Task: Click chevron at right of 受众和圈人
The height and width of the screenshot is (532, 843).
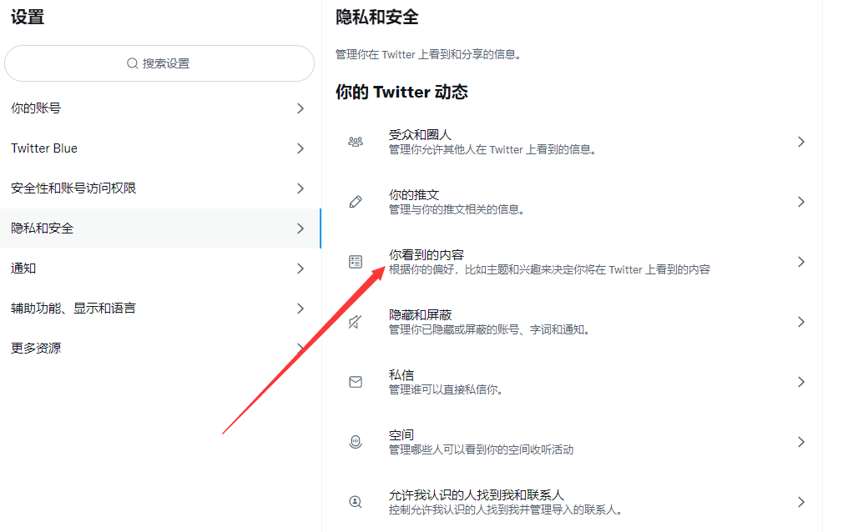Action: click(x=801, y=142)
